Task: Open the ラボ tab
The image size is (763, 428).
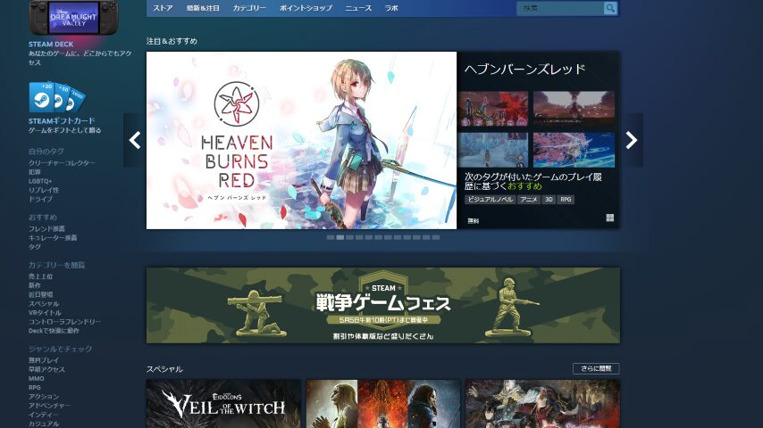Action: [391, 8]
